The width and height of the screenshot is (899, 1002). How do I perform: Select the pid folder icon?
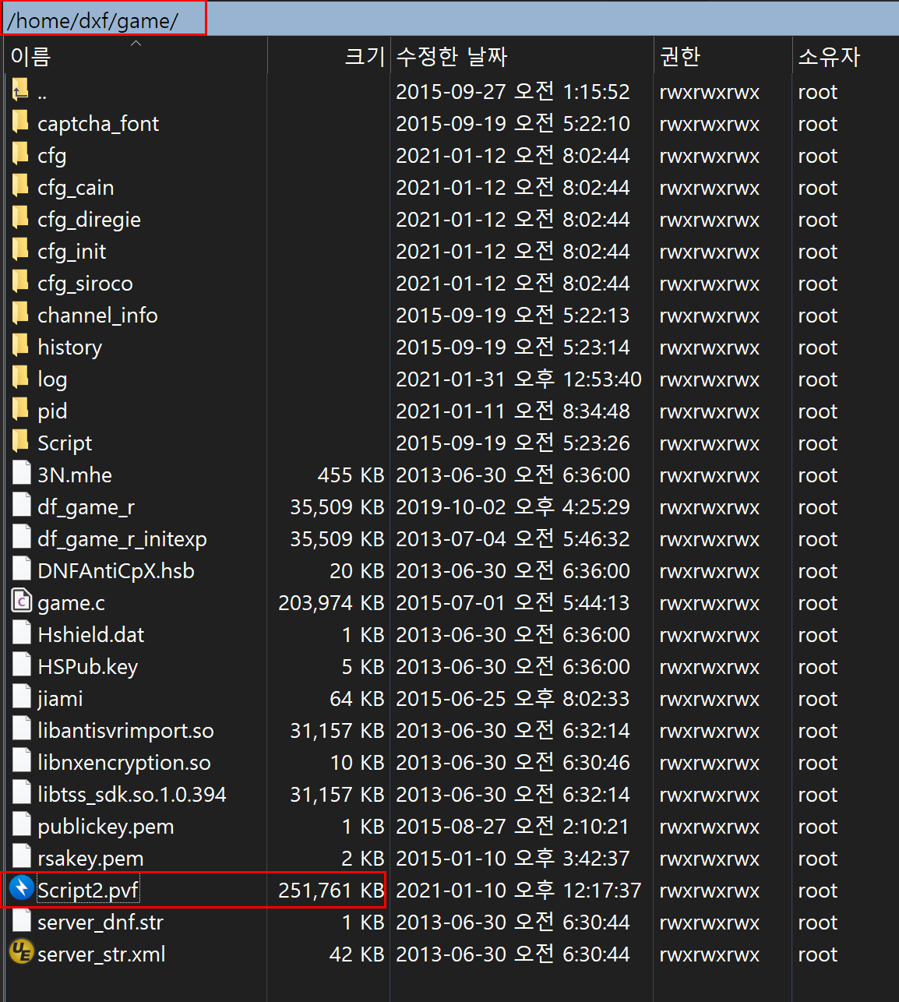coord(20,411)
